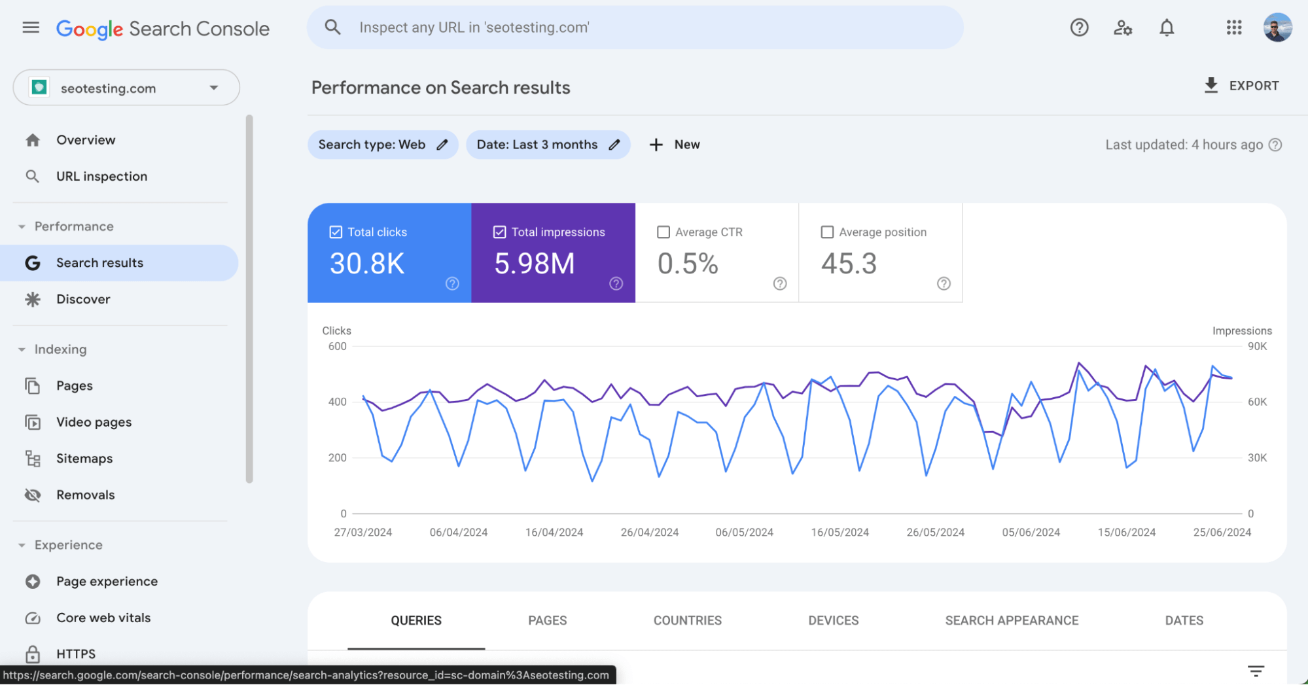
Task: Click the Overview home icon
Action: point(33,140)
